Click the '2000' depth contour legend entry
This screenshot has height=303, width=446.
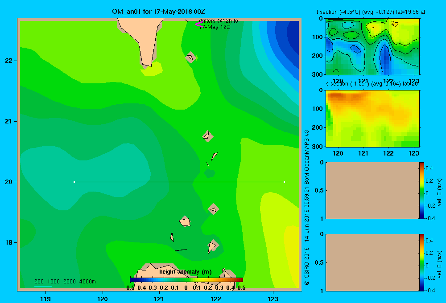pos(70,282)
